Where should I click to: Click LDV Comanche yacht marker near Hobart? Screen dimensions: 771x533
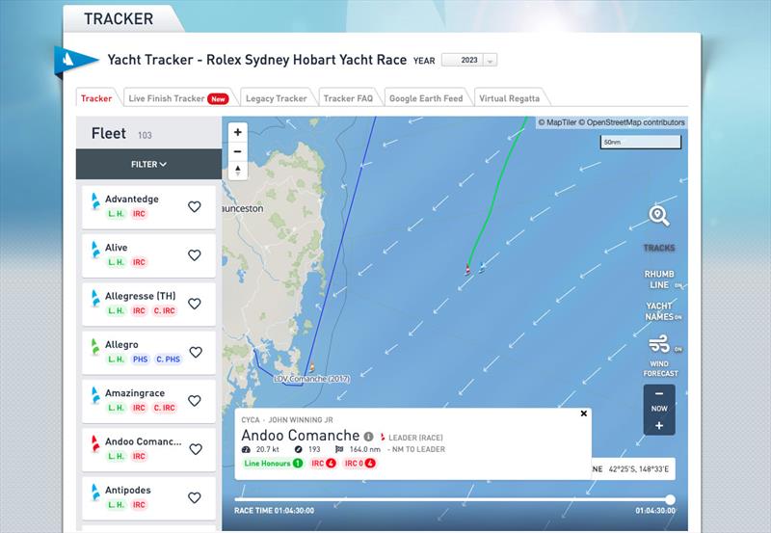pos(311,367)
